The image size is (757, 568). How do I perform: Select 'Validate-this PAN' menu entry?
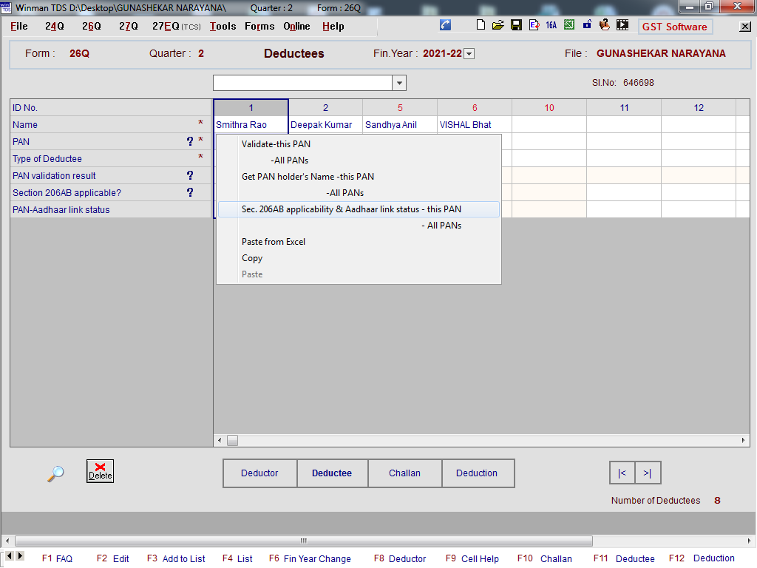pyautogui.click(x=276, y=144)
